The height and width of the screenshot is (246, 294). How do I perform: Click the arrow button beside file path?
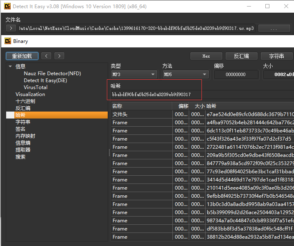pyautogui.click(x=11, y=28)
